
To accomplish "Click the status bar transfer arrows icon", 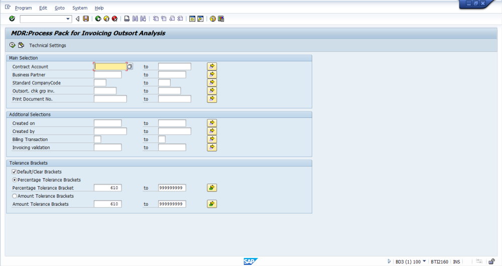I will [x=479, y=261].
